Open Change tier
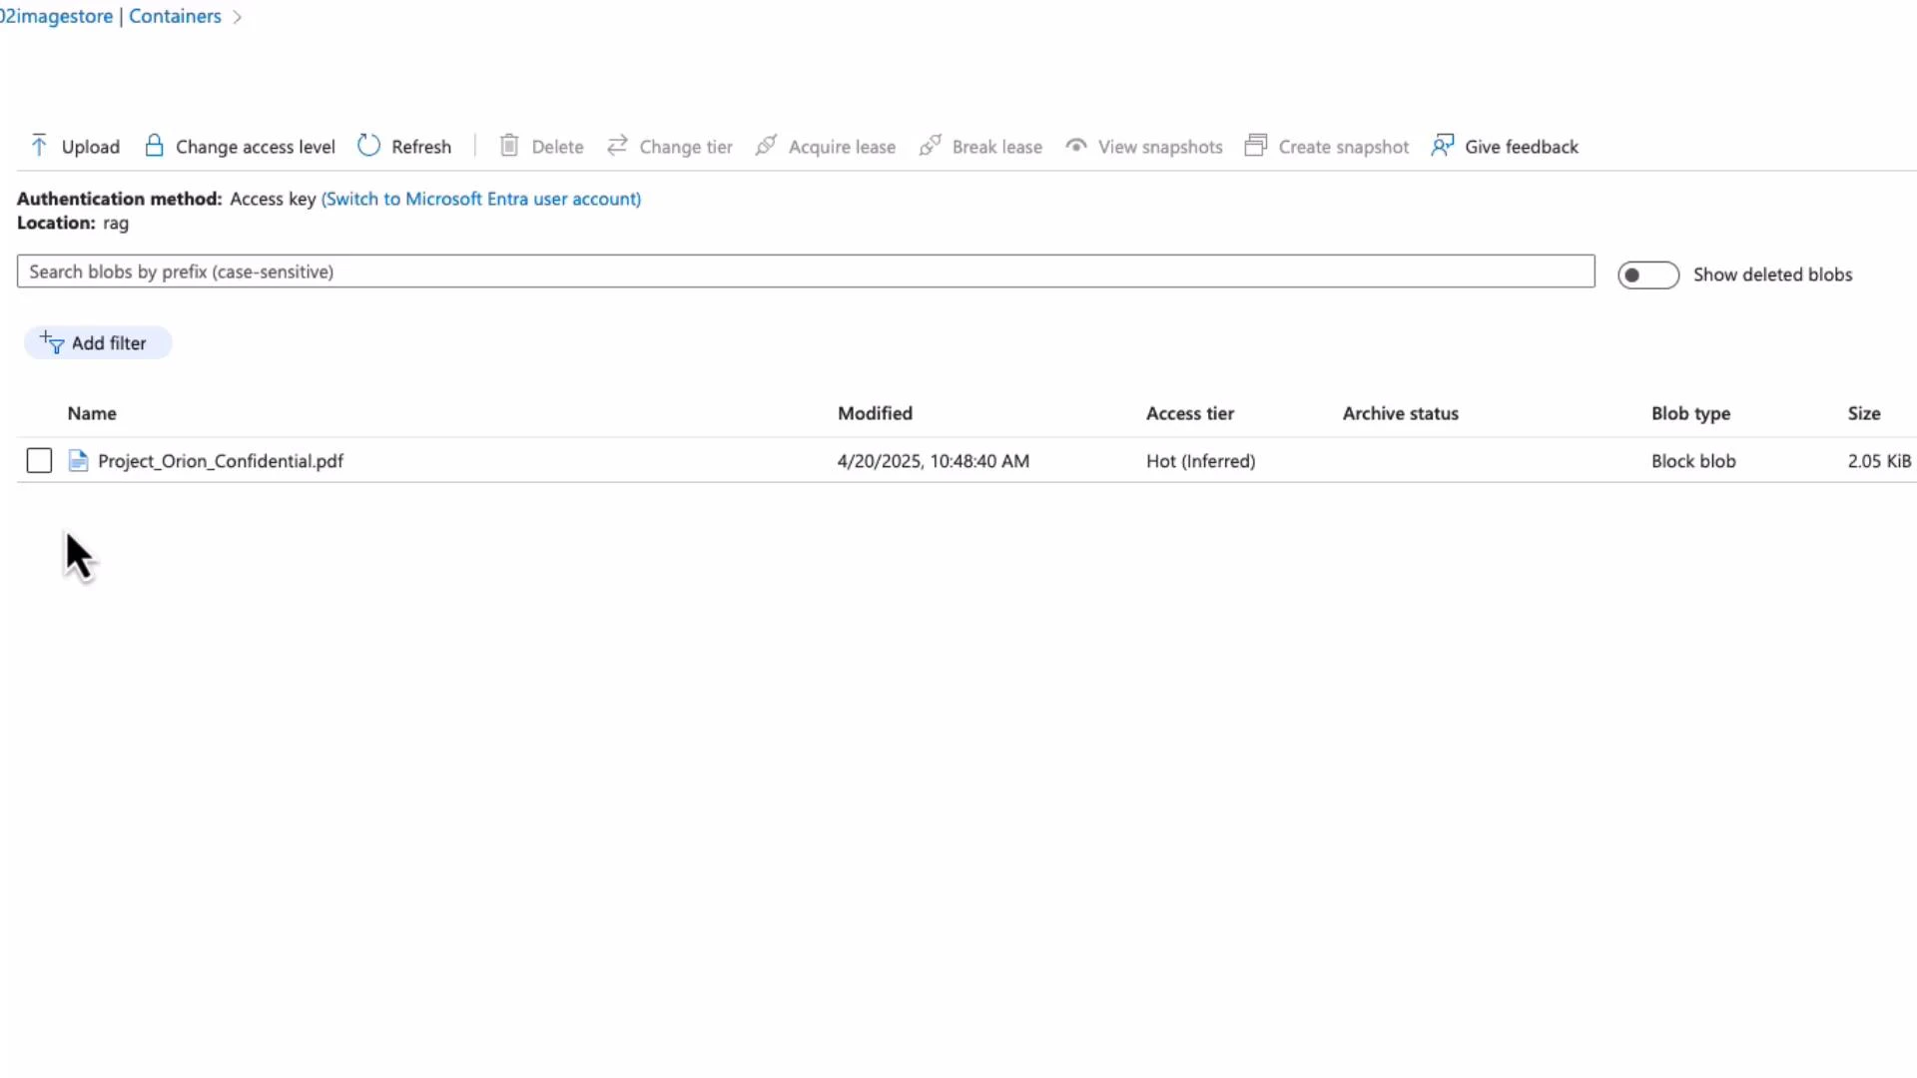The width and height of the screenshot is (1917, 1078). pos(618,146)
